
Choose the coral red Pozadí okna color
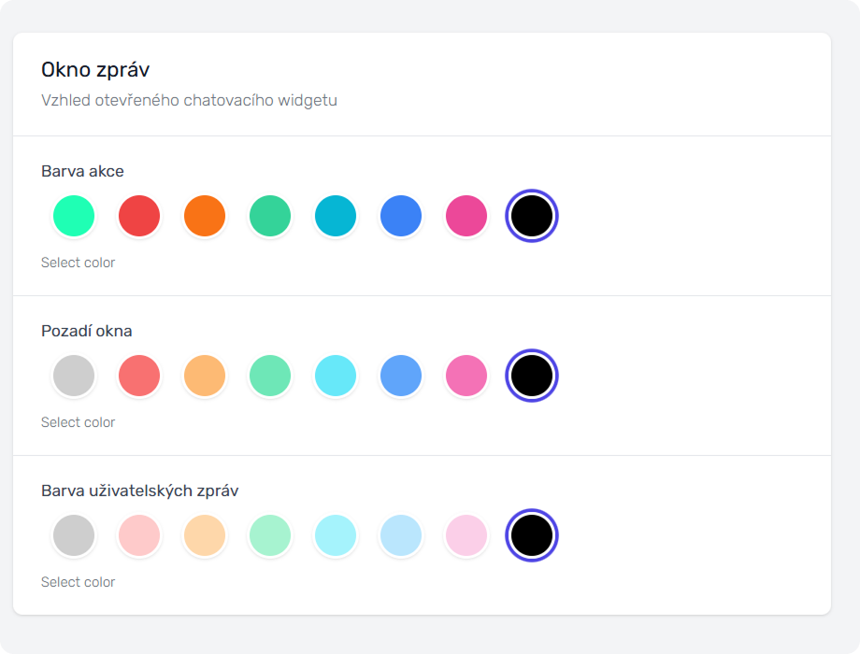tap(139, 376)
